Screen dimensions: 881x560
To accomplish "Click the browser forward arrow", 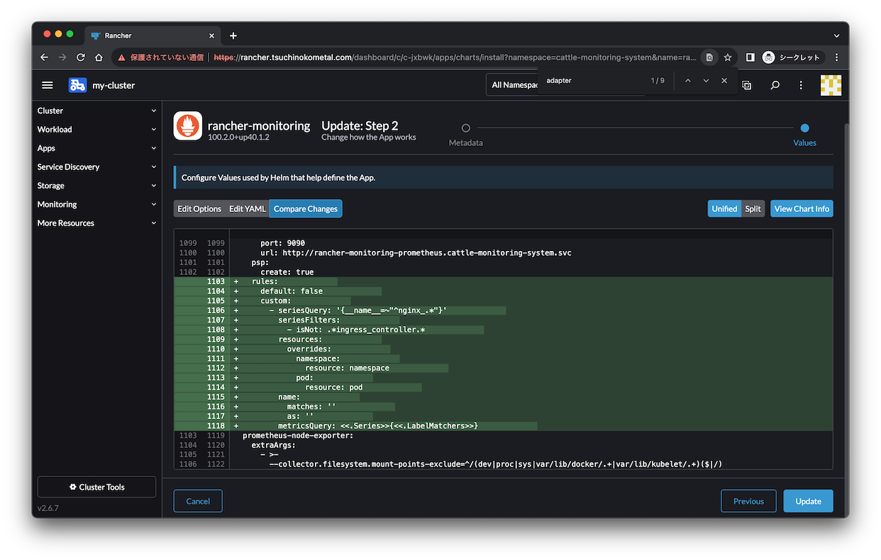I will tap(62, 57).
